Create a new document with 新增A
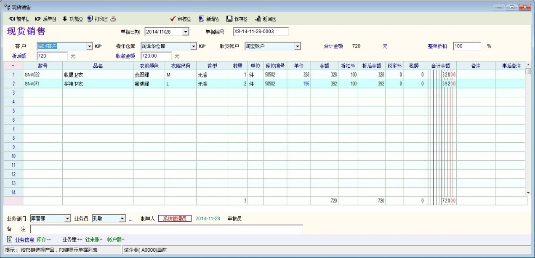Viewport: 535px width, 258px height. pyautogui.click(x=209, y=19)
